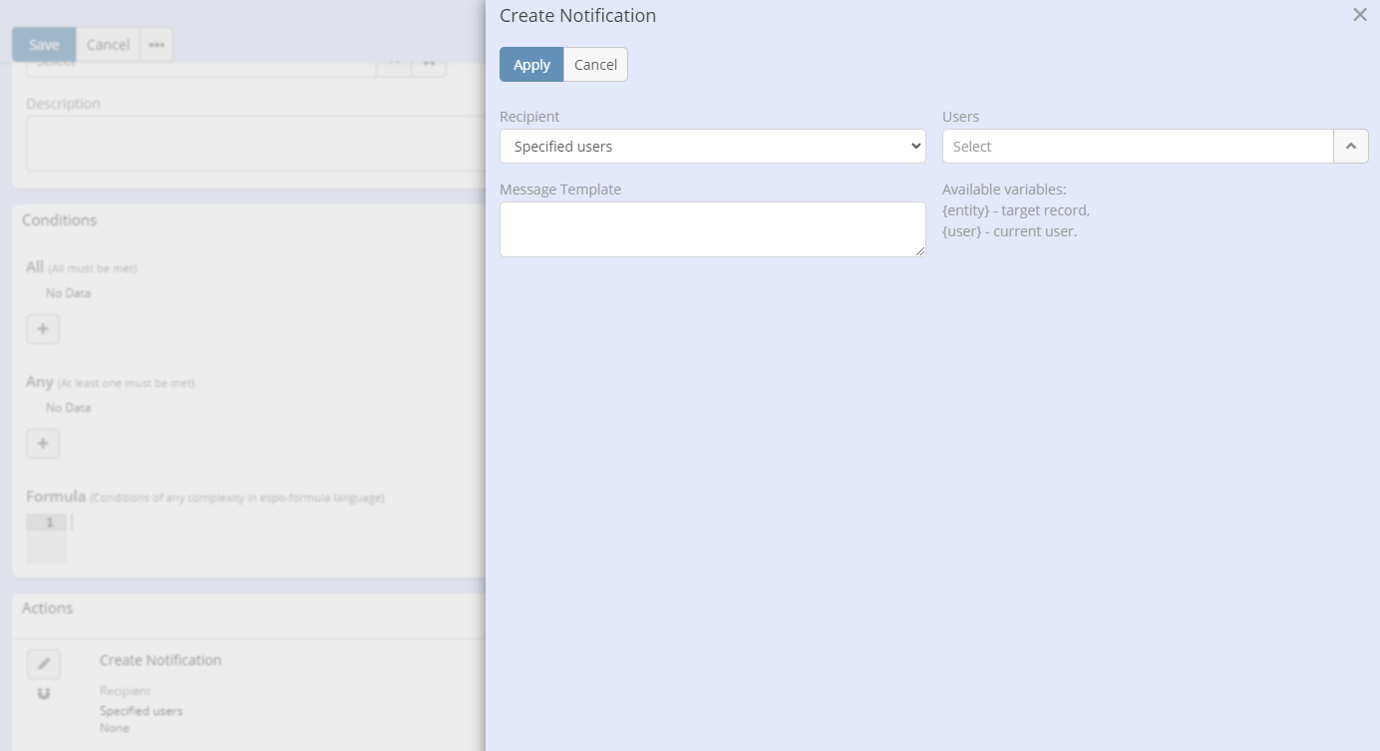Open the three-dots more menu beside Cancel
Viewport: 1380px width, 751px height.
pos(157,45)
